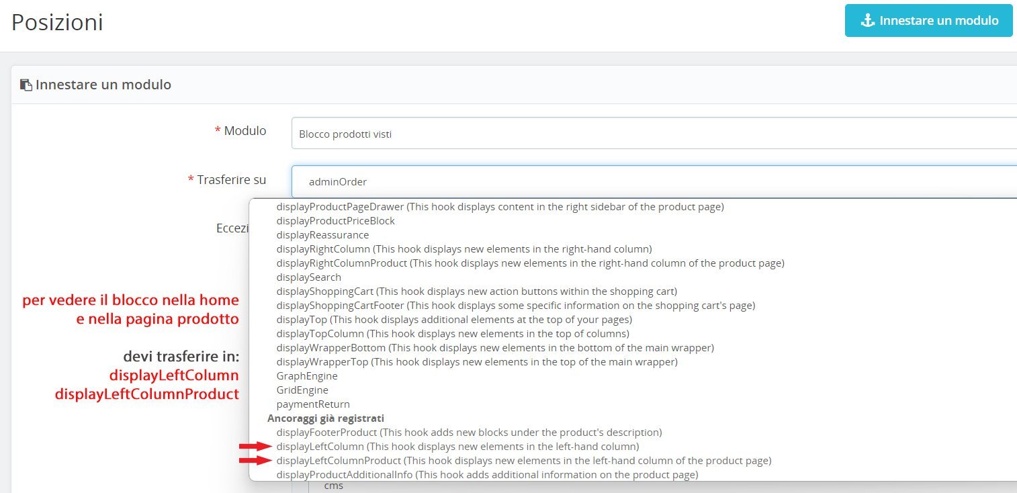Click the panel header icon beside Innestare un modulo
The width and height of the screenshot is (1017, 493).
[x=26, y=85]
